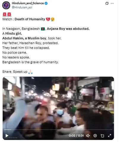Viewport: 119px width, 142px height.
Task: Open the Hinduism_and_Science profile avatar
Action: (6, 5)
